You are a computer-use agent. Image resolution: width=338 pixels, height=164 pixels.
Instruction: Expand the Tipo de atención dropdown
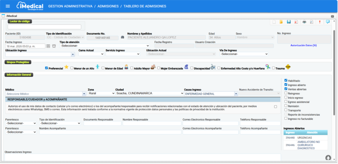pyautogui.click(x=105, y=46)
